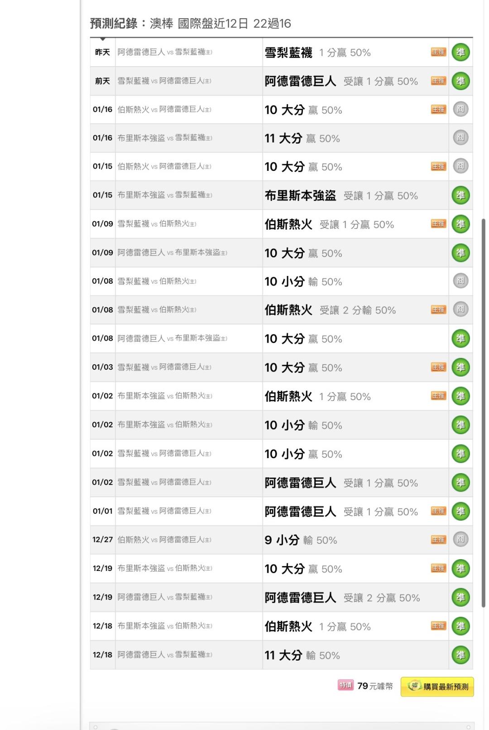The height and width of the screenshot is (730, 489).
Task: Click the orange 主推 badge in the 前天 row
Action: pos(438,81)
